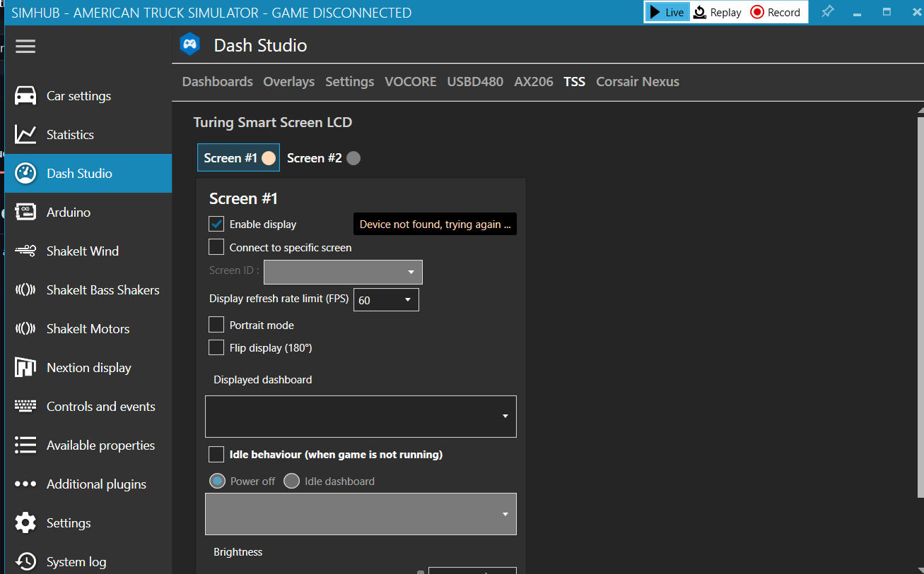
Task: Switch to the Corsair Nexus tab
Action: pos(637,81)
